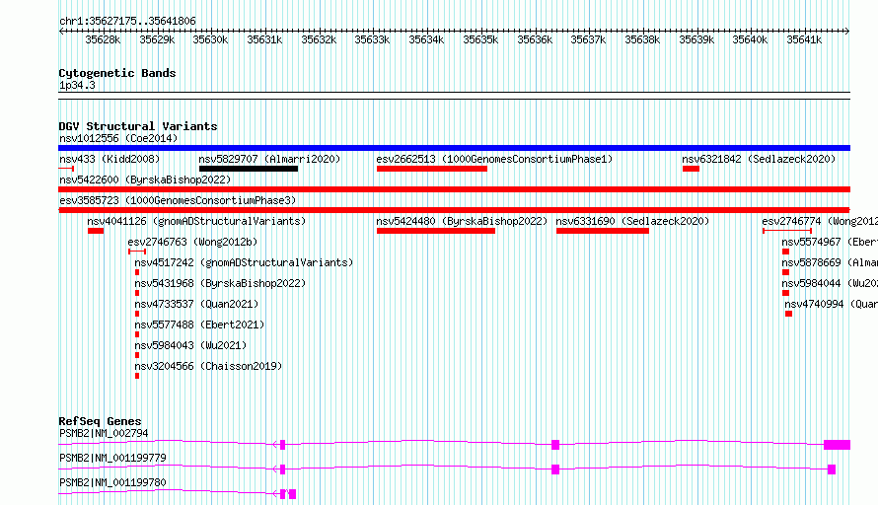Open the nsv5984044 variant label

(x=830, y=283)
